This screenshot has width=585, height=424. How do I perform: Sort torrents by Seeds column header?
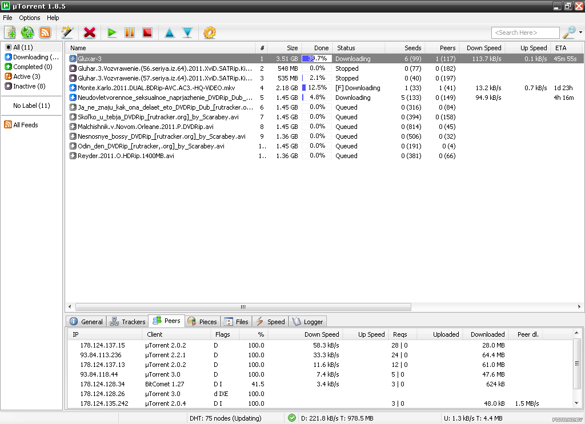[405, 48]
